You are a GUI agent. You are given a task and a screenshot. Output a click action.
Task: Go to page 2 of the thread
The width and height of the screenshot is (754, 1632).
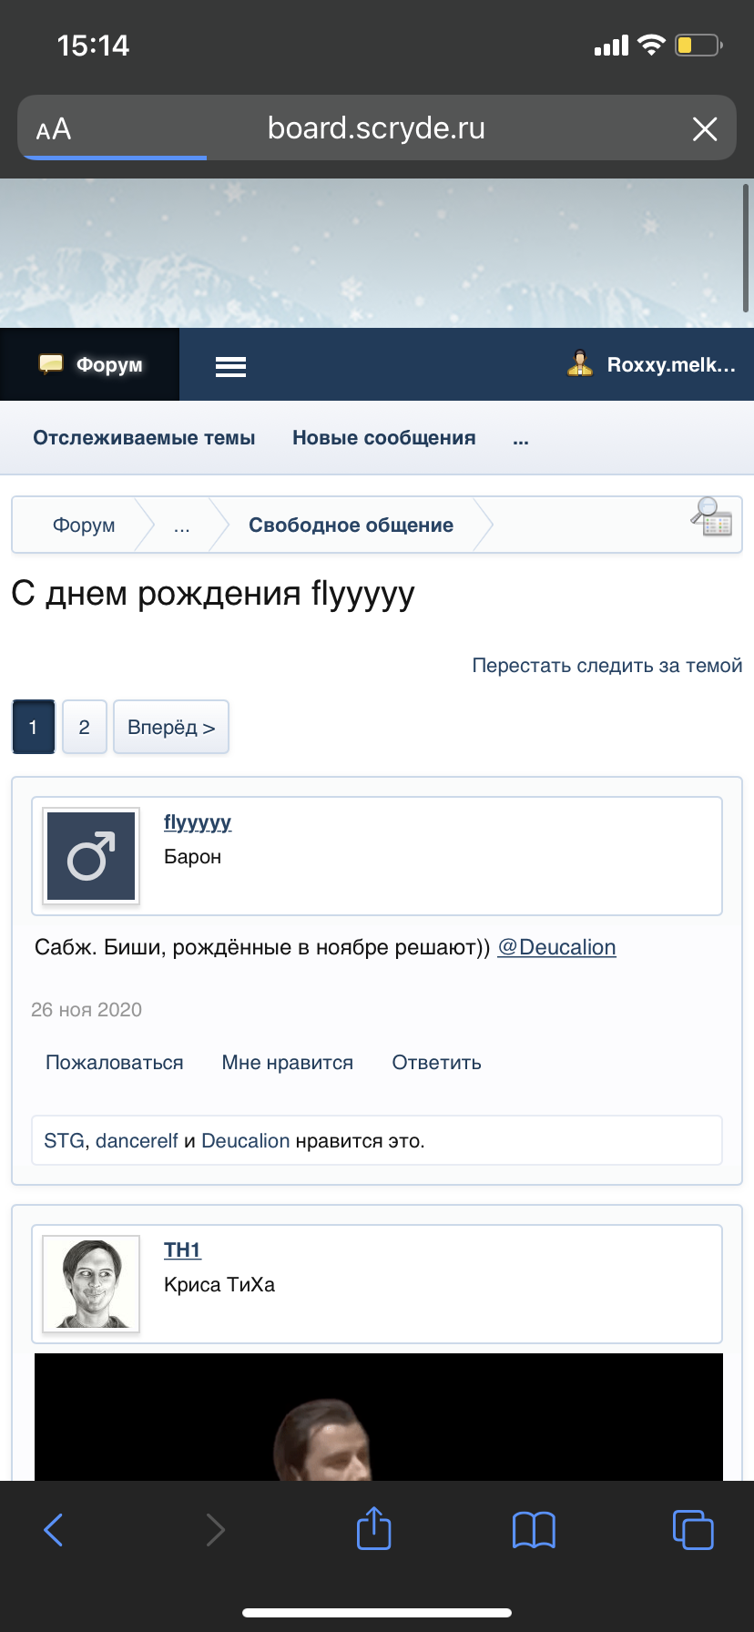pos(85,727)
